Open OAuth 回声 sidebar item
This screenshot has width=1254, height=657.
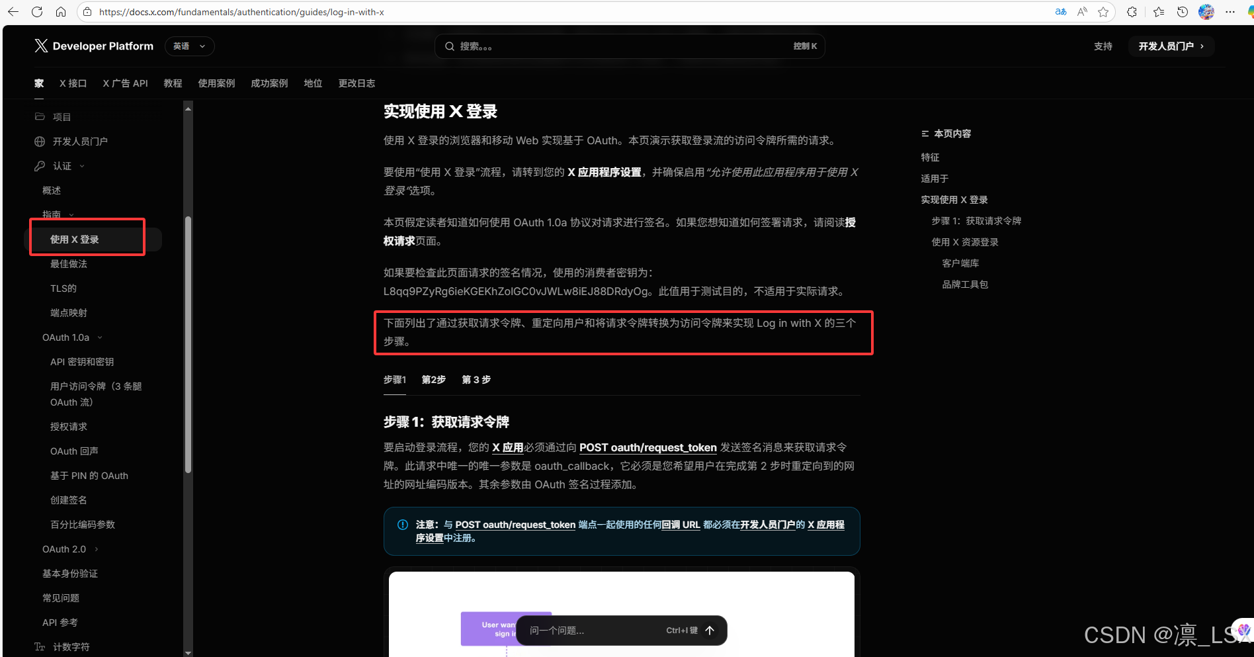(x=74, y=451)
